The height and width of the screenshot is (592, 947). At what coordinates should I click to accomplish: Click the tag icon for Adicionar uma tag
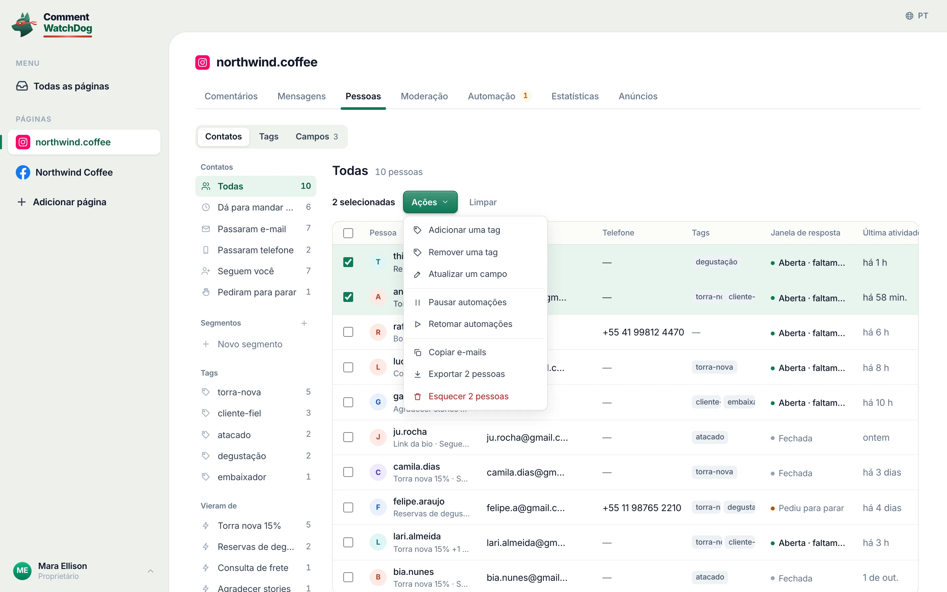418,230
